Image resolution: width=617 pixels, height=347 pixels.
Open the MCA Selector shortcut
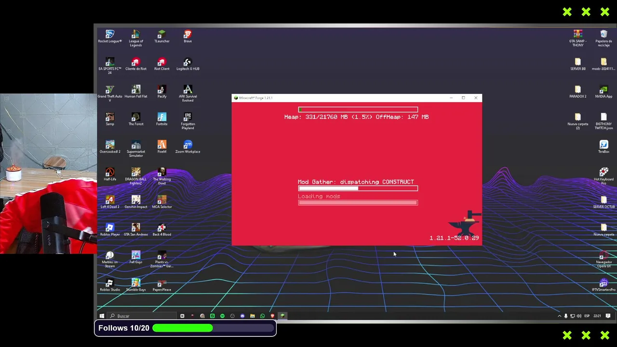click(162, 202)
